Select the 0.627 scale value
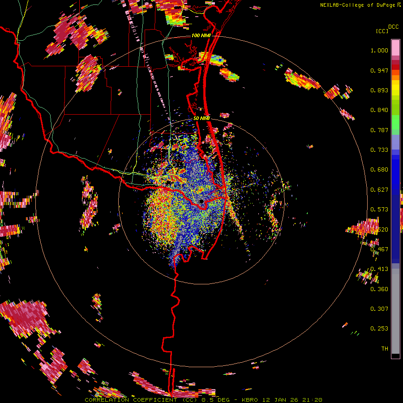 pos(379,190)
